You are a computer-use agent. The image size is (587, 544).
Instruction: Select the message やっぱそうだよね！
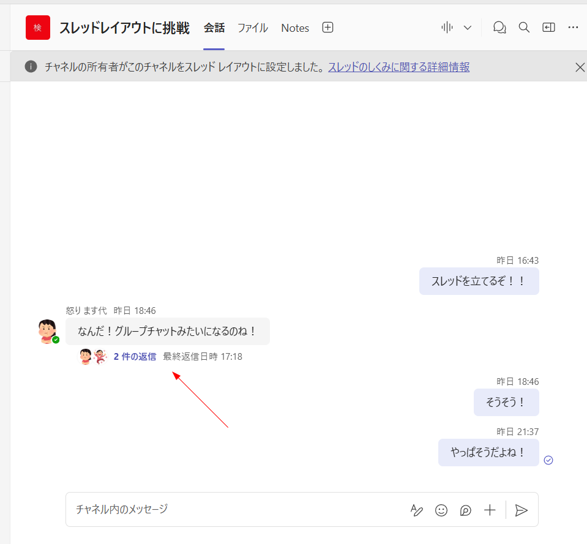click(x=488, y=452)
